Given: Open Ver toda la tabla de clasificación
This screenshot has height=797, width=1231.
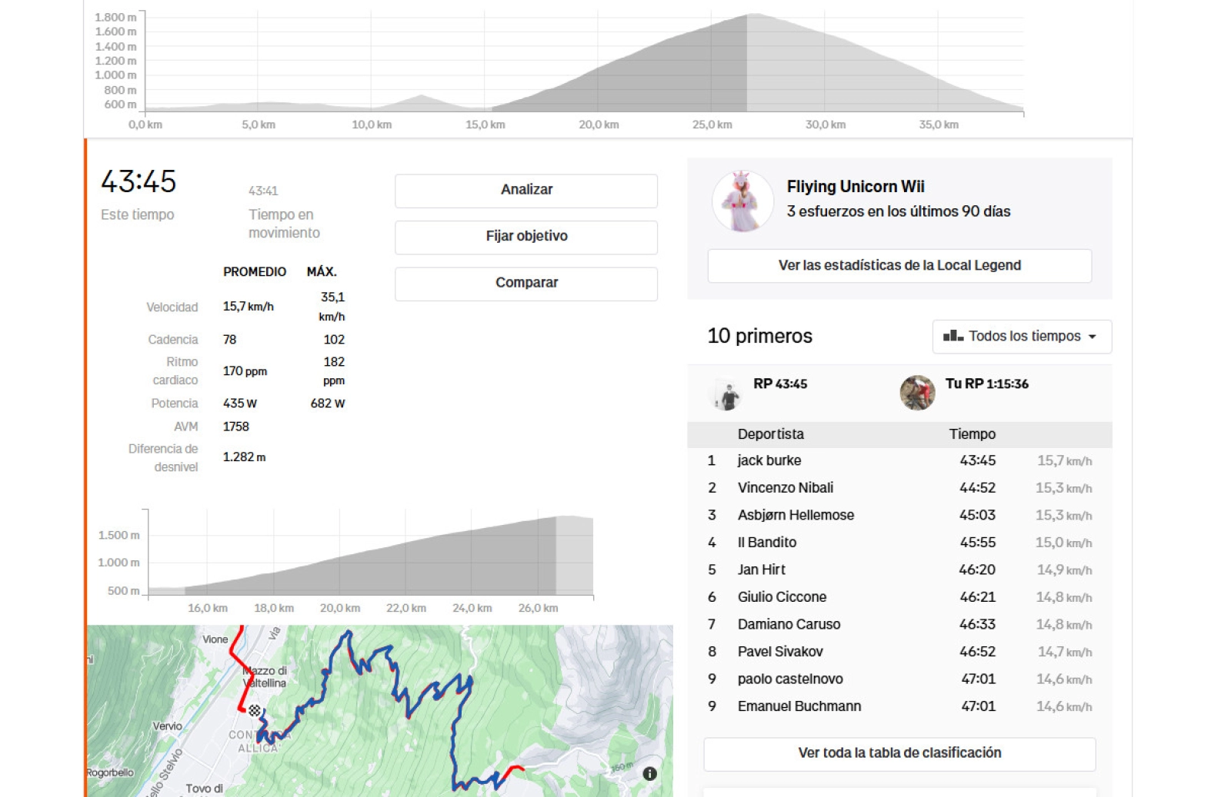Looking at the screenshot, I should tap(899, 753).
